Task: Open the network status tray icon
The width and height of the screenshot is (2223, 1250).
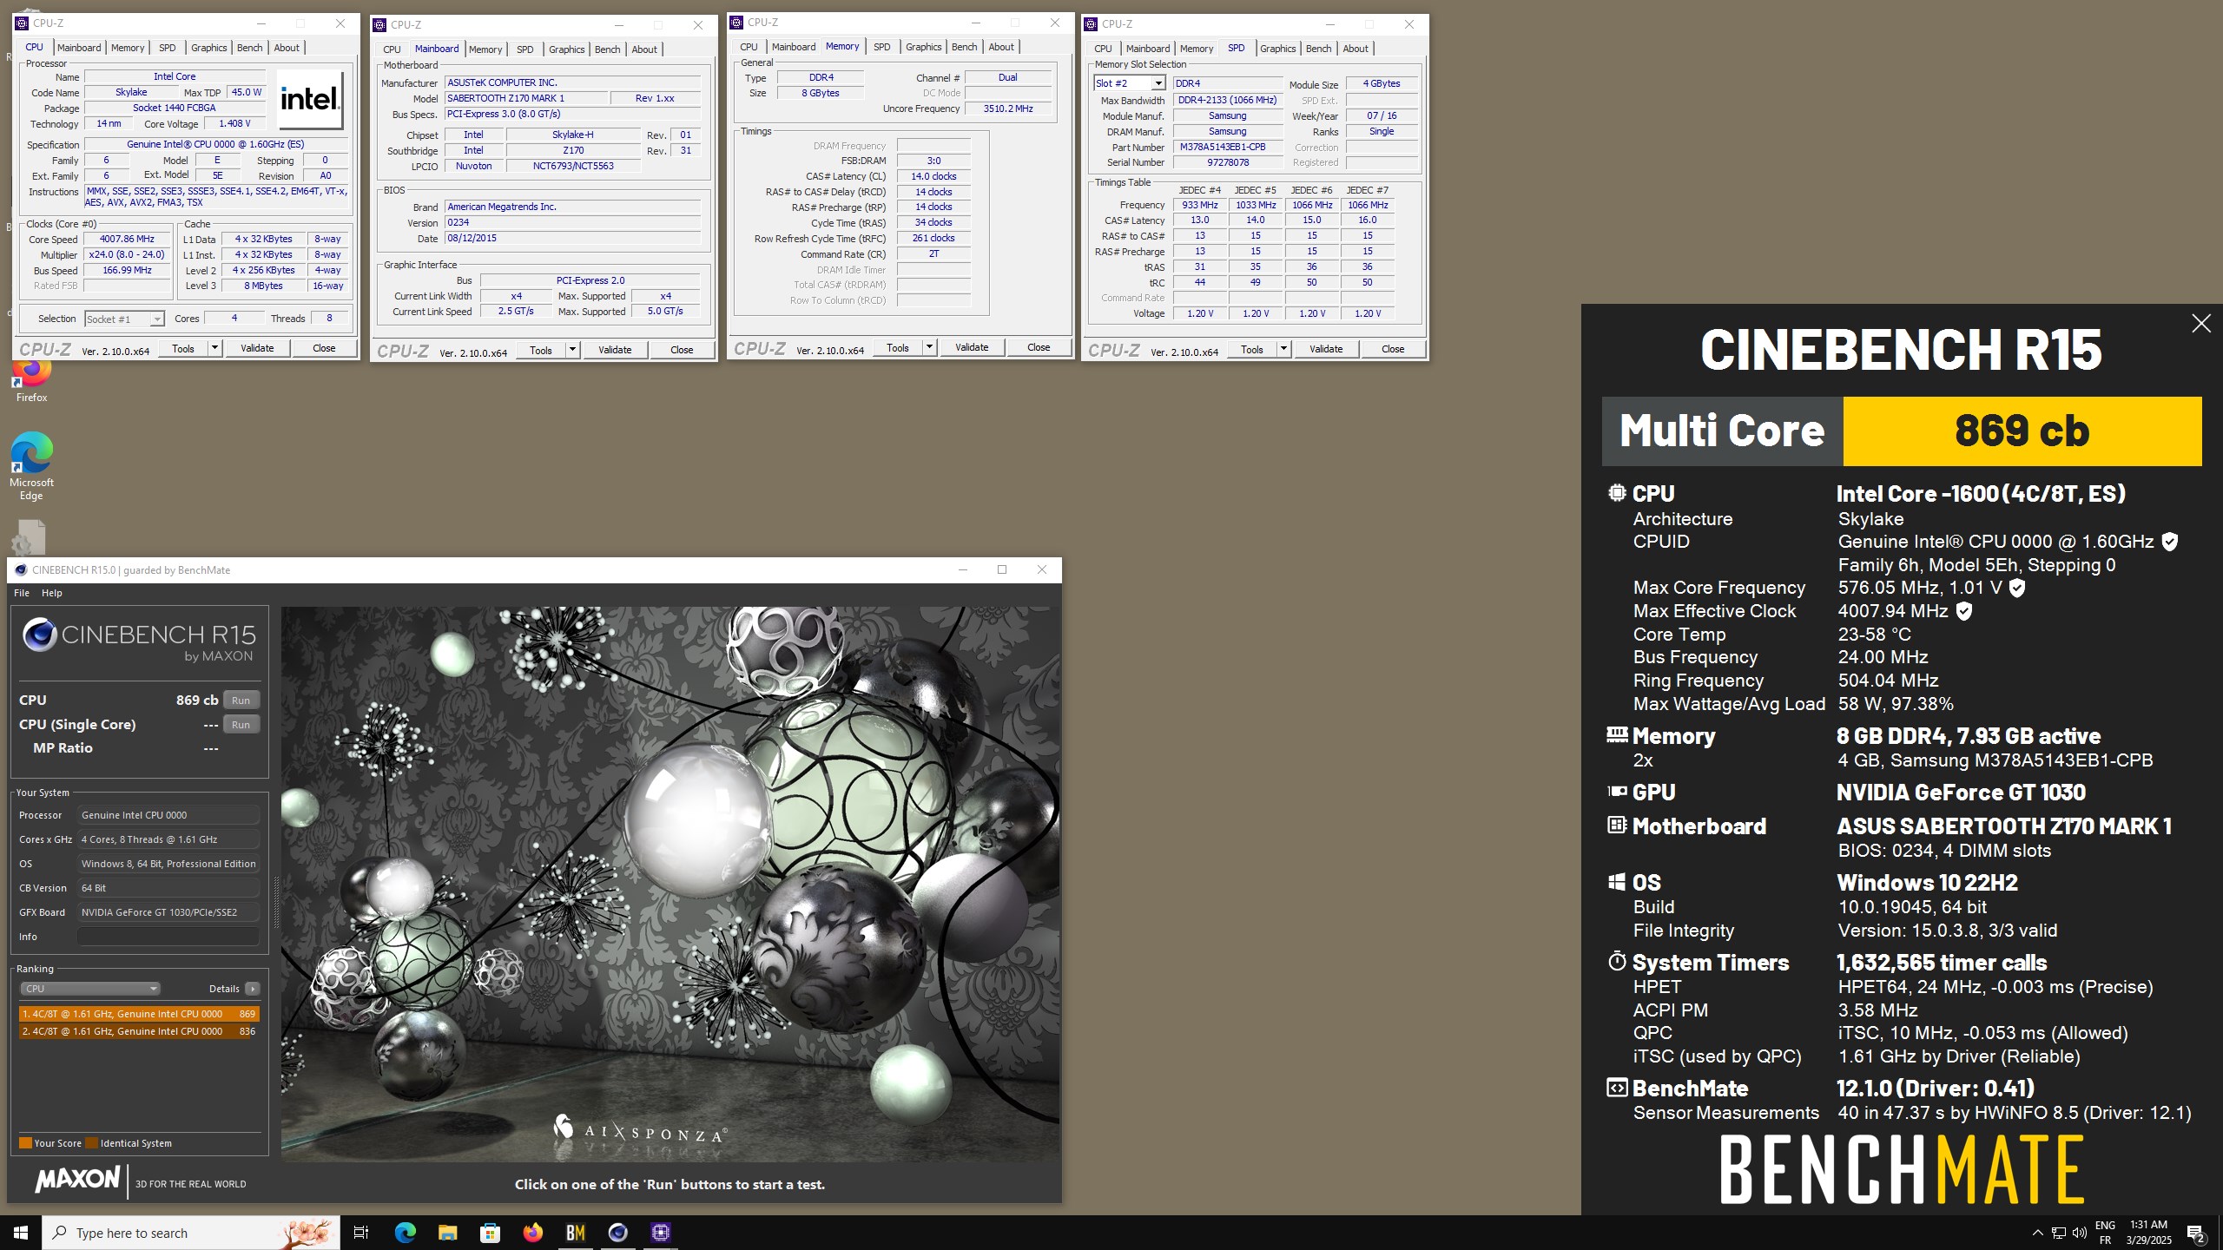Action: pos(2058,1233)
